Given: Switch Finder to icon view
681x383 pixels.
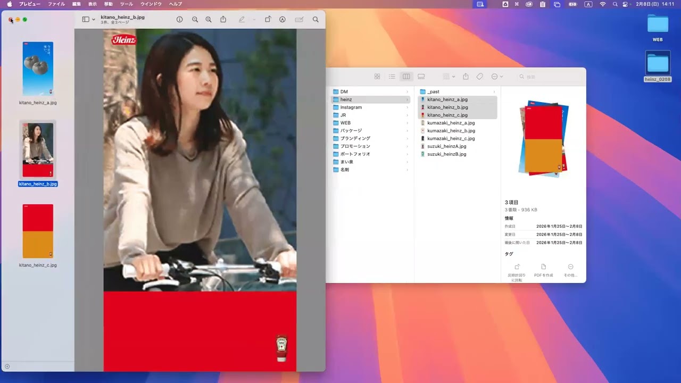Looking at the screenshot, I should [377, 77].
